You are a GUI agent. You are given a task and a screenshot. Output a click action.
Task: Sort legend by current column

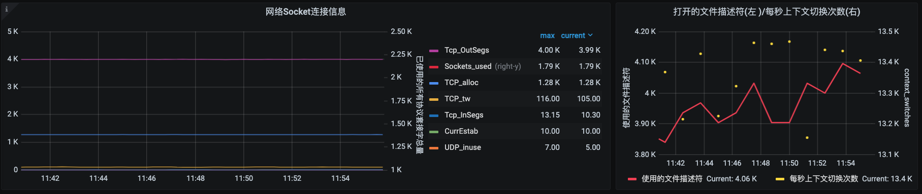[573, 35]
